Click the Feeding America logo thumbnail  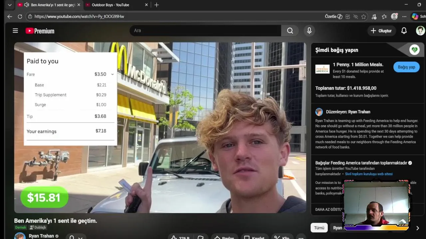click(x=322, y=69)
